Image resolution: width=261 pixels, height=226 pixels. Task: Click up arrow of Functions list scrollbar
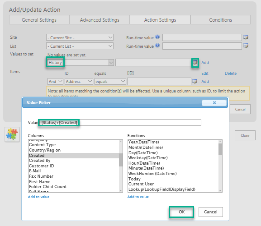(220, 142)
